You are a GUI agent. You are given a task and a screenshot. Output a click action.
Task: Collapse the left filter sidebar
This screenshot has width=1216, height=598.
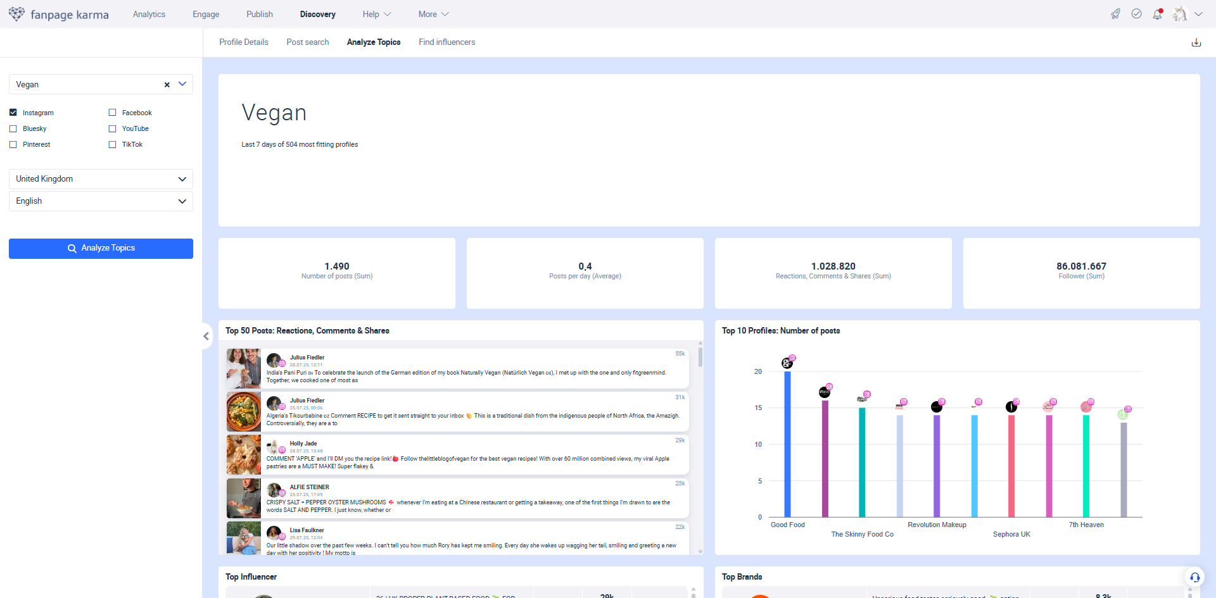coord(206,336)
